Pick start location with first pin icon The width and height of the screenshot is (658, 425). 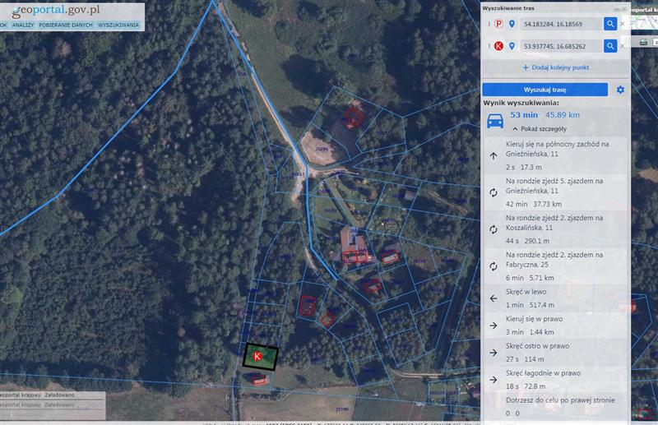(512, 25)
